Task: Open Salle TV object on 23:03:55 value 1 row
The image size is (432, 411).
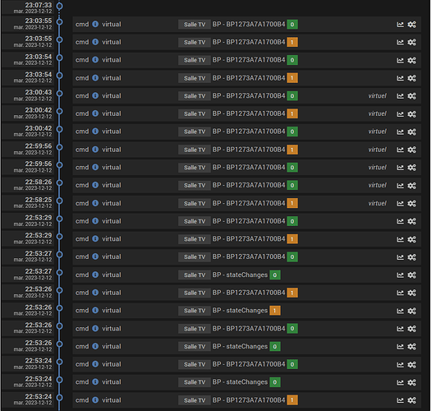Action: 195,43
